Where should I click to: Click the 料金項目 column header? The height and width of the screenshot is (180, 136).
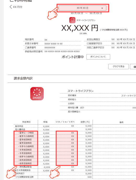26,122
